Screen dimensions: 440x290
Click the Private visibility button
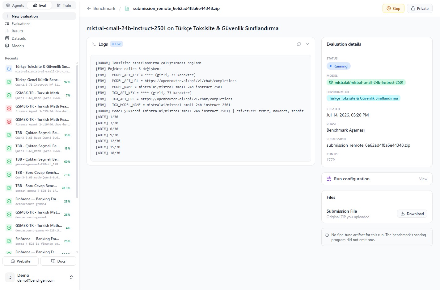point(420,8)
